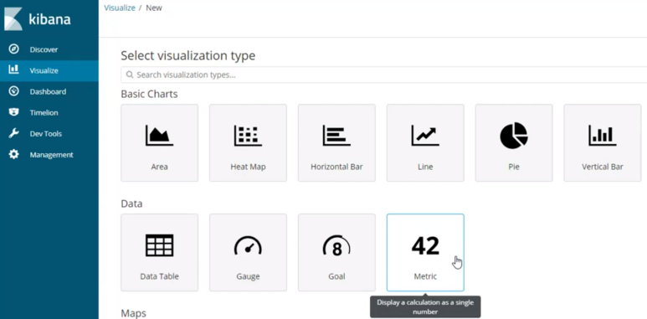Open the Dashboard label in the sidebar
The height and width of the screenshot is (319, 647).
(48, 91)
